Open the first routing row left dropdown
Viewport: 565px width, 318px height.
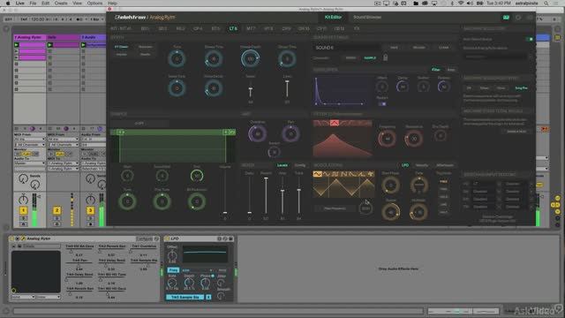click(x=486, y=184)
